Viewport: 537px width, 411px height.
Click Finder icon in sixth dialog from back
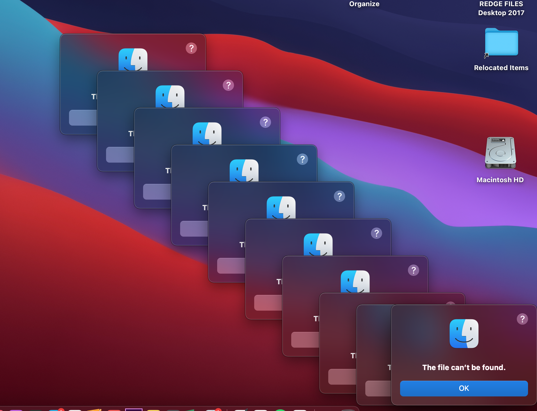[318, 244]
